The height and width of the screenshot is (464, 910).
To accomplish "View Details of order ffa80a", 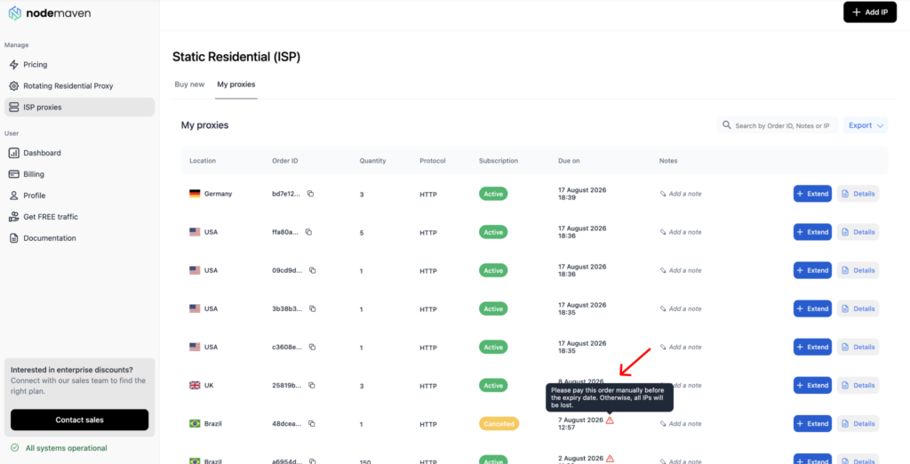I will point(858,232).
